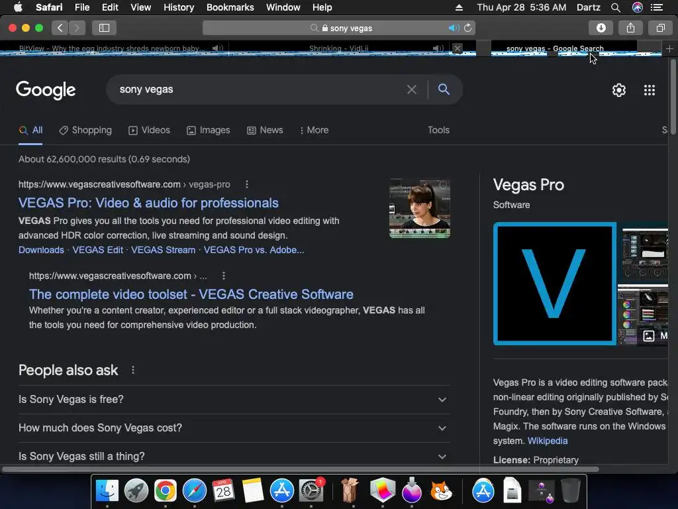This screenshot has width=678, height=509.
Task: Switch to News results
Action: click(265, 131)
